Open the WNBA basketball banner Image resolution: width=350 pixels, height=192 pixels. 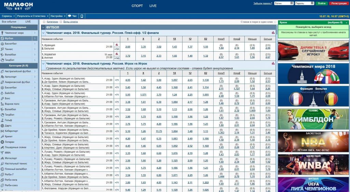click(313, 165)
